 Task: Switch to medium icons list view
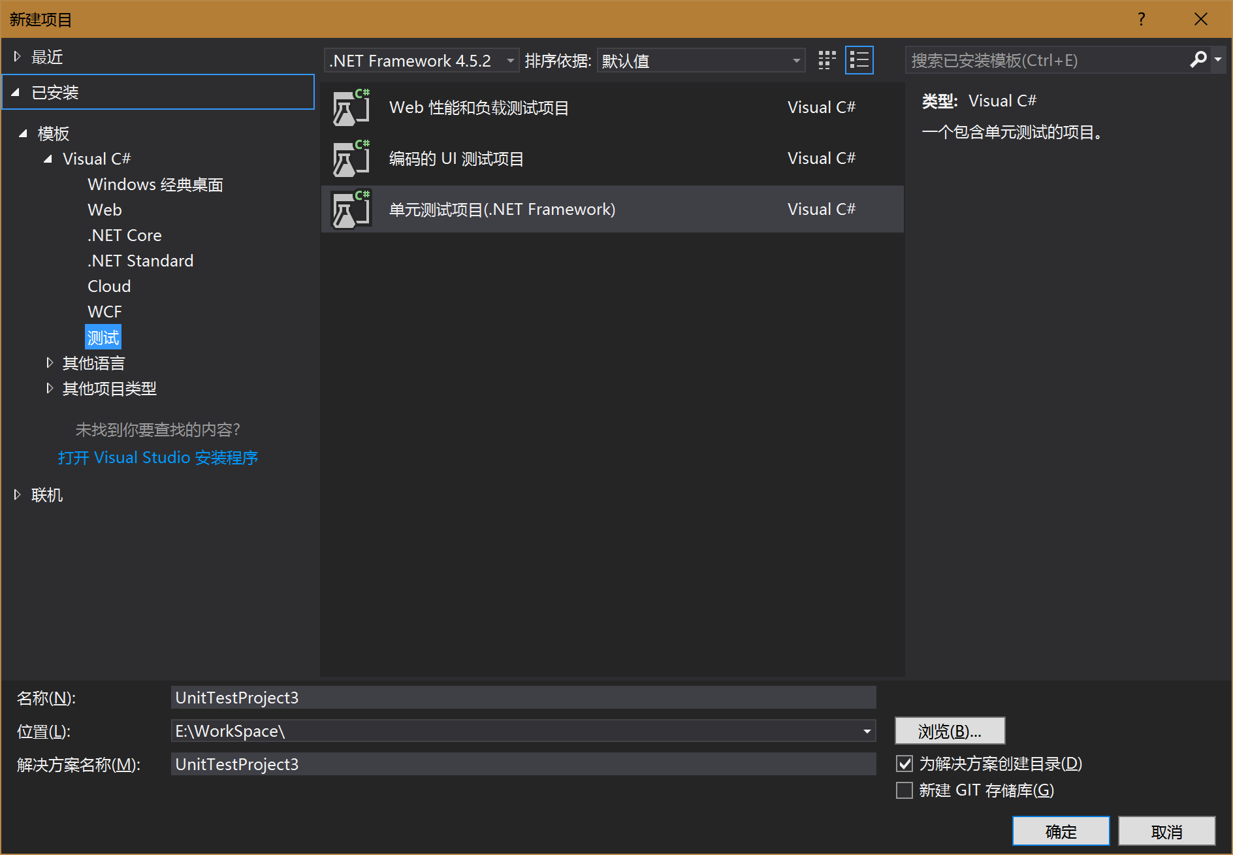(859, 61)
